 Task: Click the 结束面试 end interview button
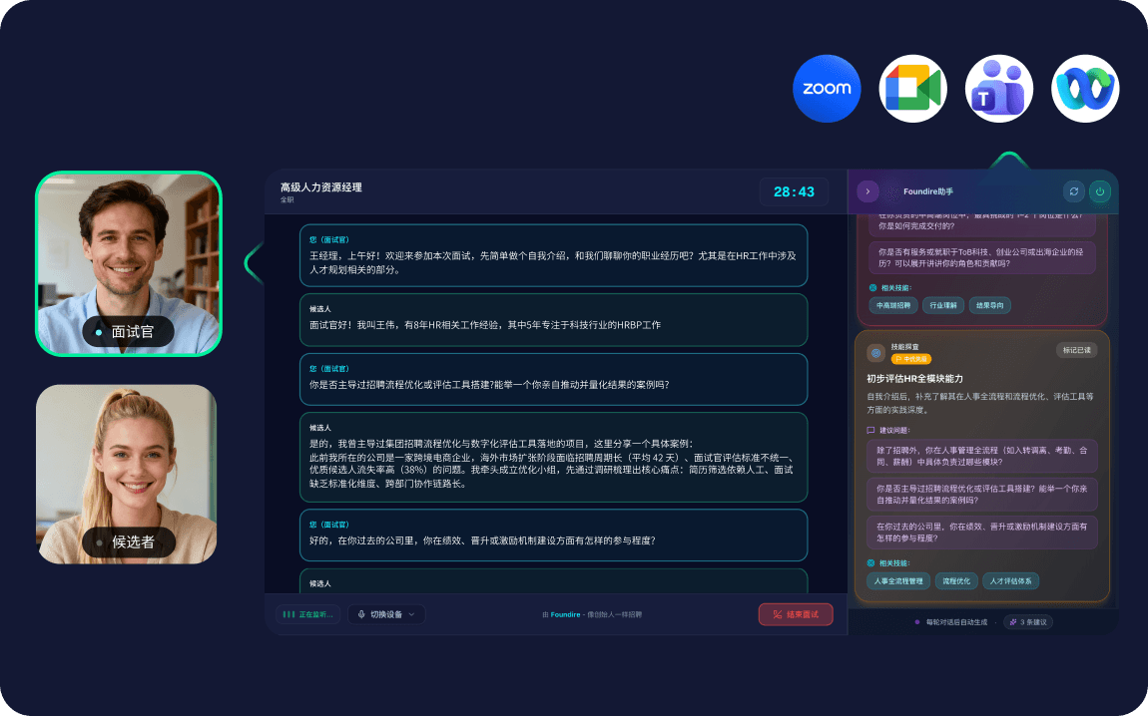[795, 614]
